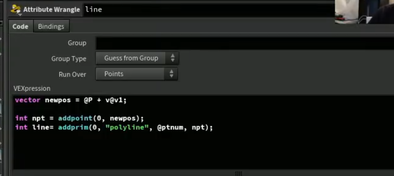394x176 pixels.
Task: Open the Bindings tab
Action: pos(51,26)
